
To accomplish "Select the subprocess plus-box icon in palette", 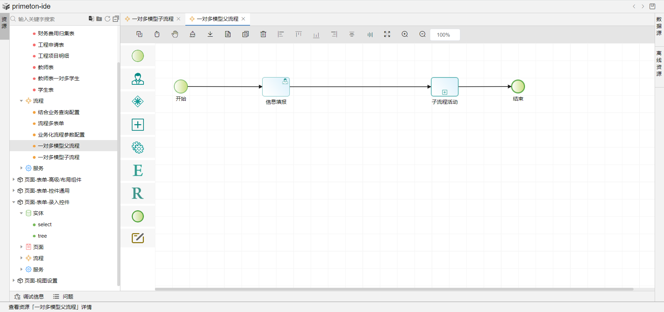I will [x=138, y=125].
